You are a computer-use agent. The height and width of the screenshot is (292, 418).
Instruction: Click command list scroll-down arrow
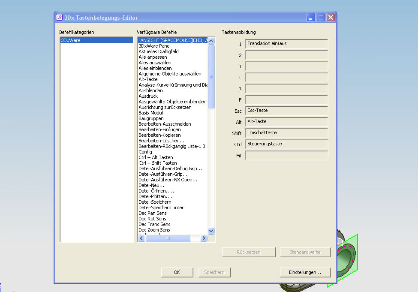211,231
